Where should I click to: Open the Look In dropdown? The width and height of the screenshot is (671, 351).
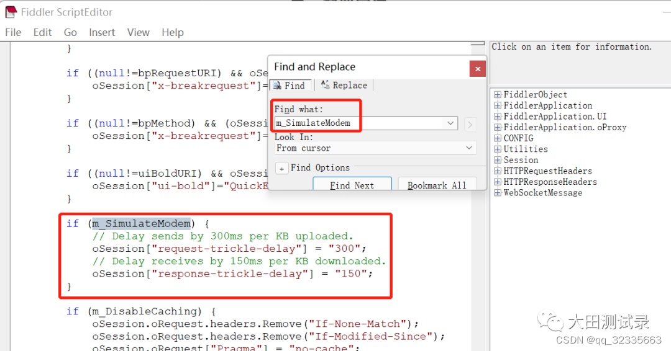click(375, 148)
